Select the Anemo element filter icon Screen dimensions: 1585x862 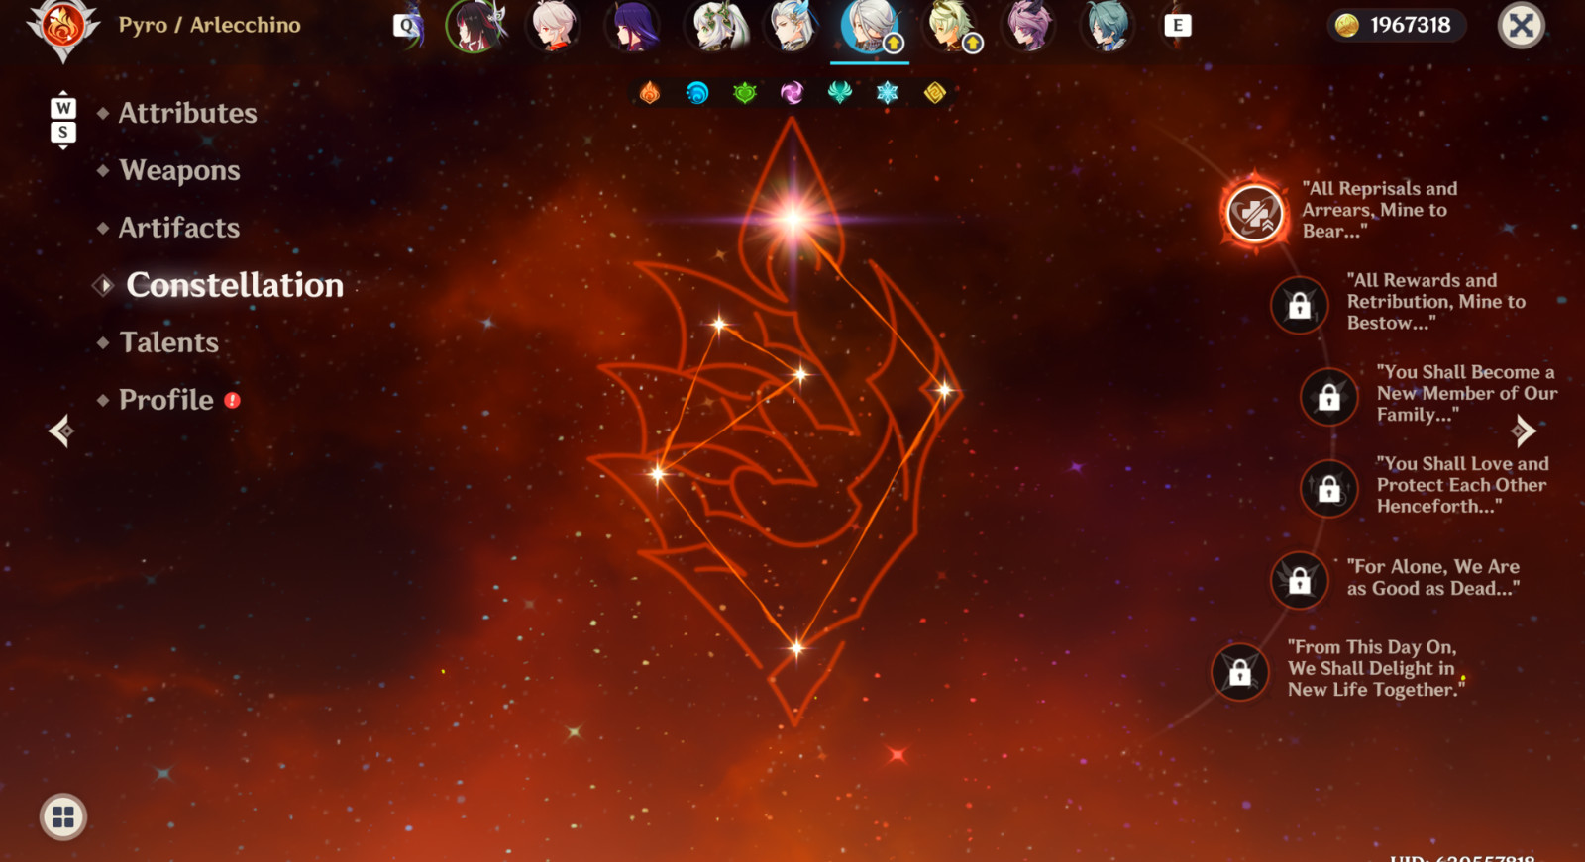point(840,93)
